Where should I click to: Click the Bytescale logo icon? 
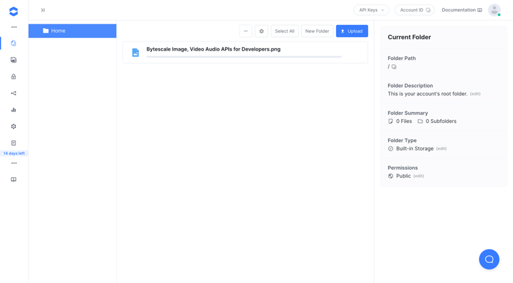[13, 12]
